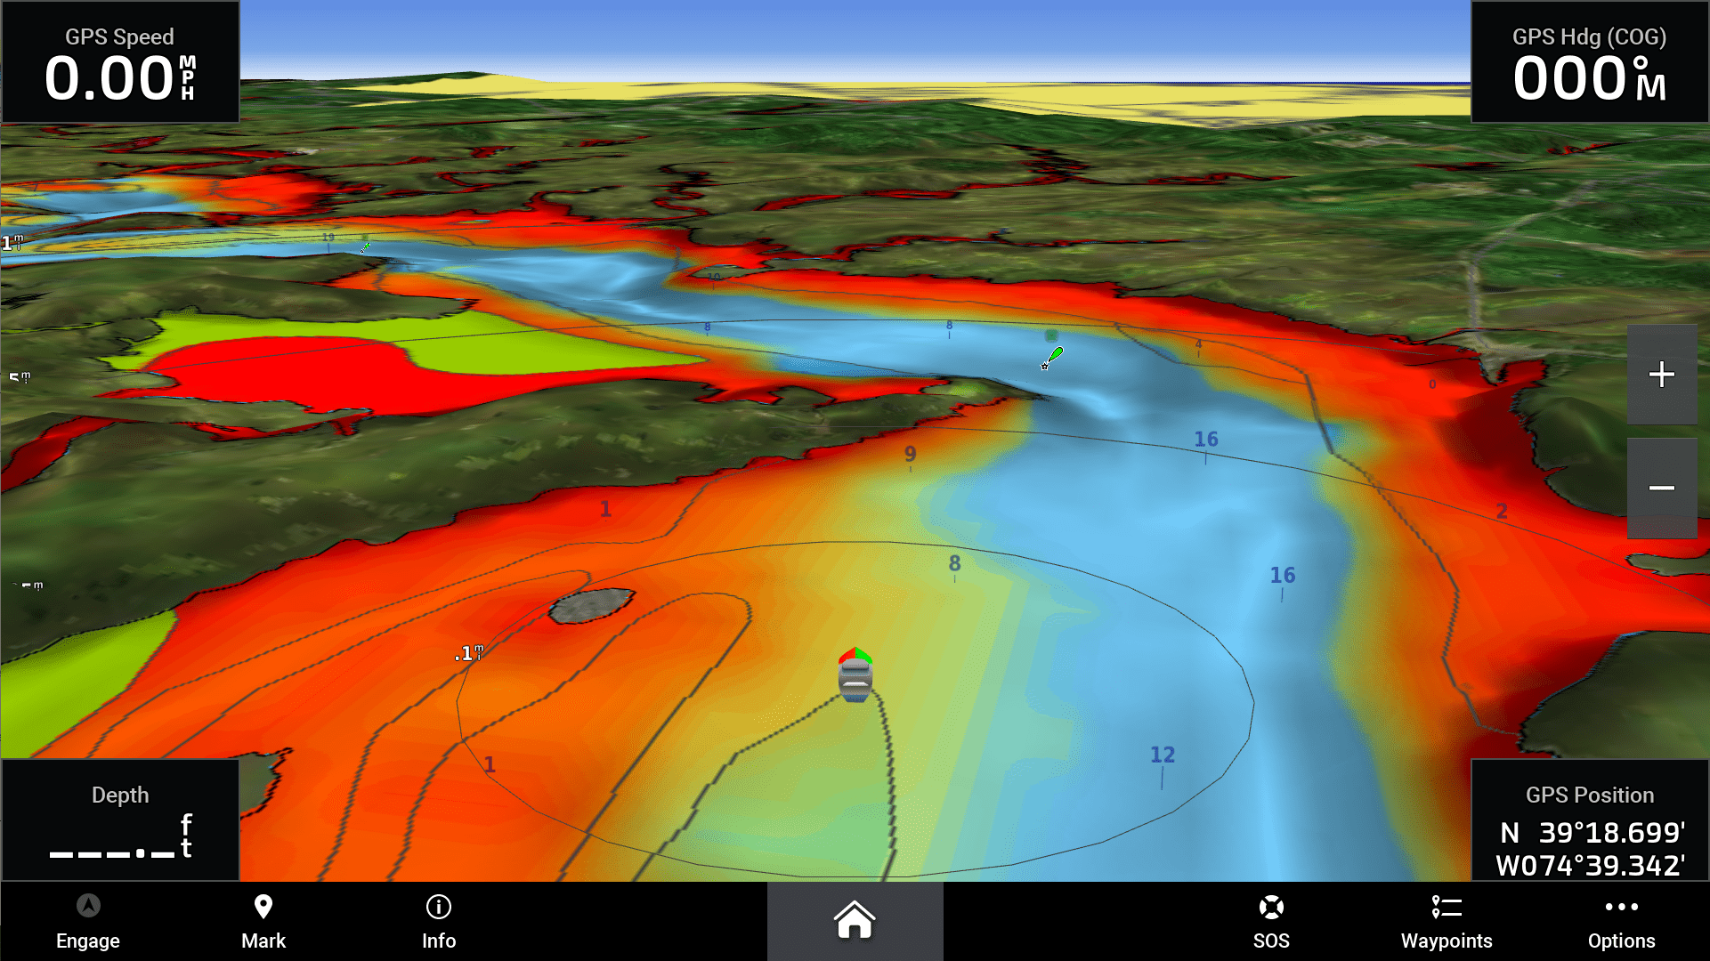Click the GPS Heading COG display
This screenshot has width=1710, height=961.
1588,63
